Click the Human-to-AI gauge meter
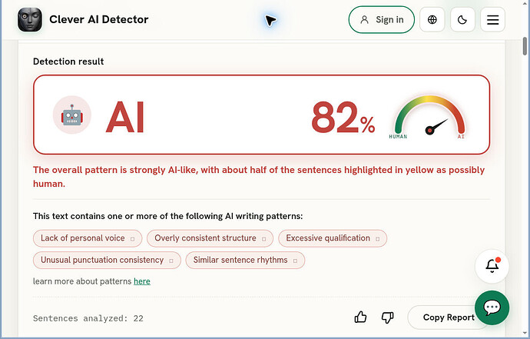This screenshot has width=530, height=339. coord(429,117)
